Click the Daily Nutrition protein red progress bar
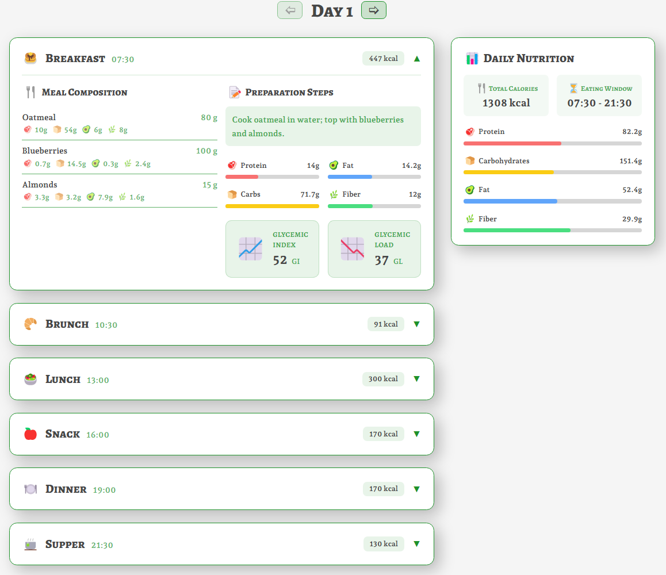666x575 pixels. pos(553,144)
